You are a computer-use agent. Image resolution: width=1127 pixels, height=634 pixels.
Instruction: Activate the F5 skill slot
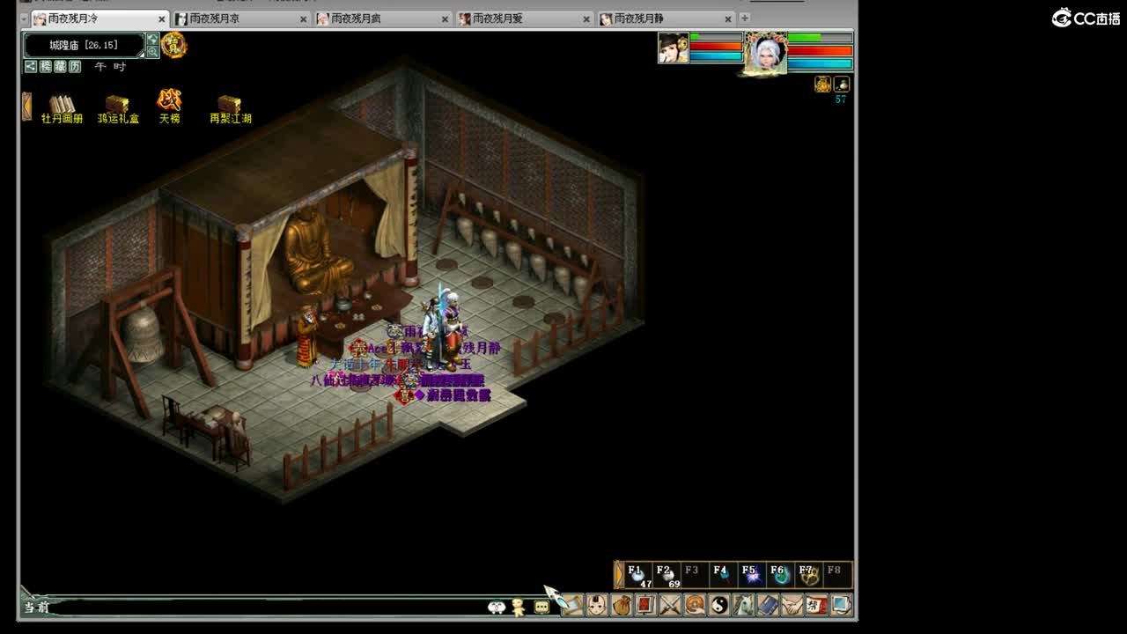click(x=751, y=575)
